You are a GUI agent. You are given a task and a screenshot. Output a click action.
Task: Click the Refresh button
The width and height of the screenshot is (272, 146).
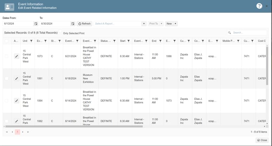85,24
